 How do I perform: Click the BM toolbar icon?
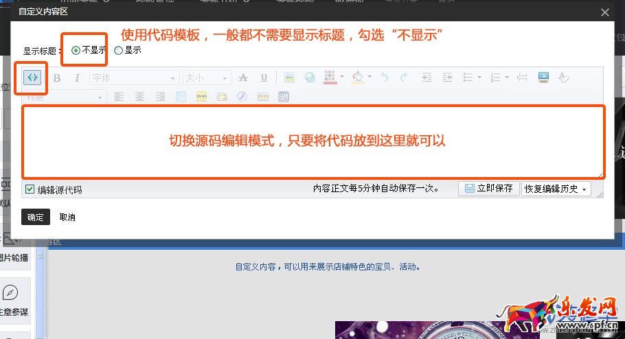284,96
